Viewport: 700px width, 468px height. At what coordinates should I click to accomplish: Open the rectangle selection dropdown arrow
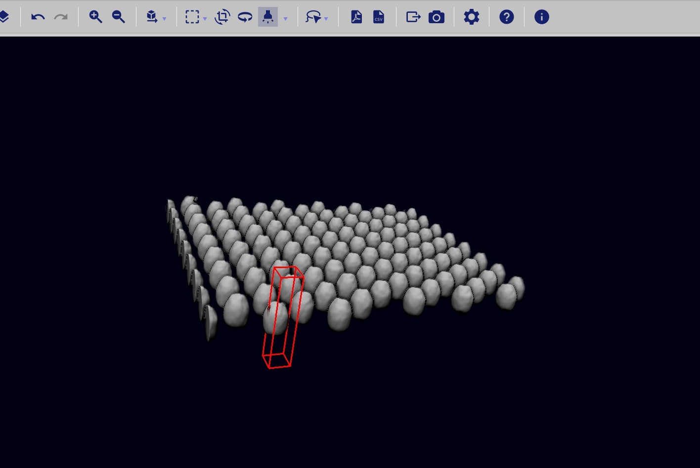(205, 19)
